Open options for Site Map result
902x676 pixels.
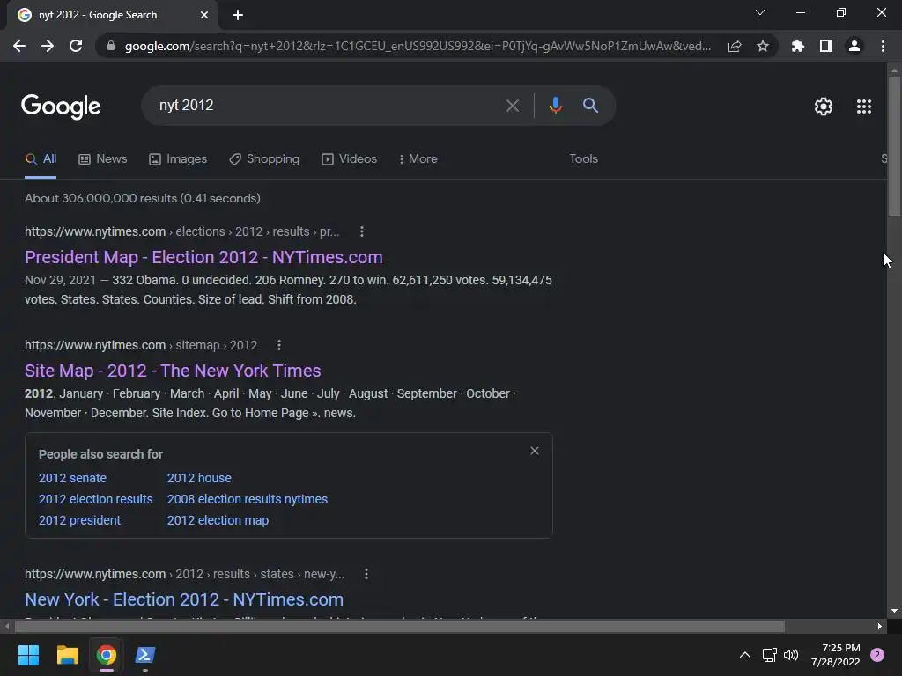279,345
